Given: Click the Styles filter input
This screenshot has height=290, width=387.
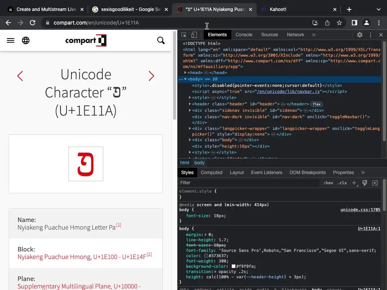Looking at the screenshot, I should [x=248, y=183].
